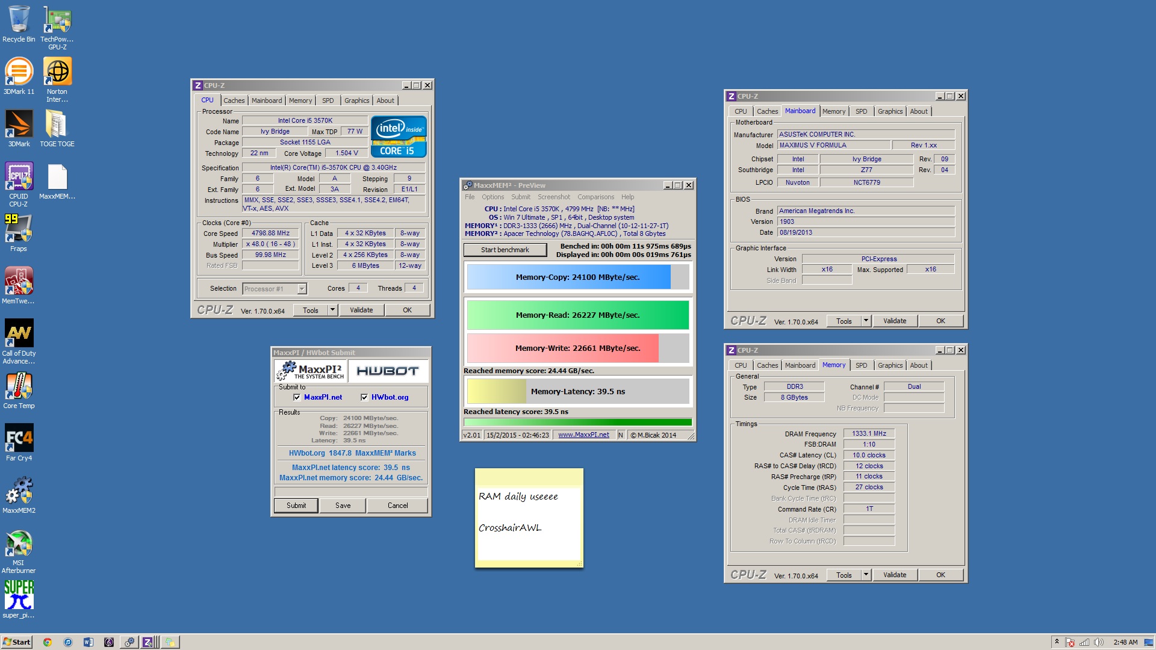This screenshot has width=1156, height=650.
Task: Select the TOGE TOGE folder icon
Action: click(57, 129)
